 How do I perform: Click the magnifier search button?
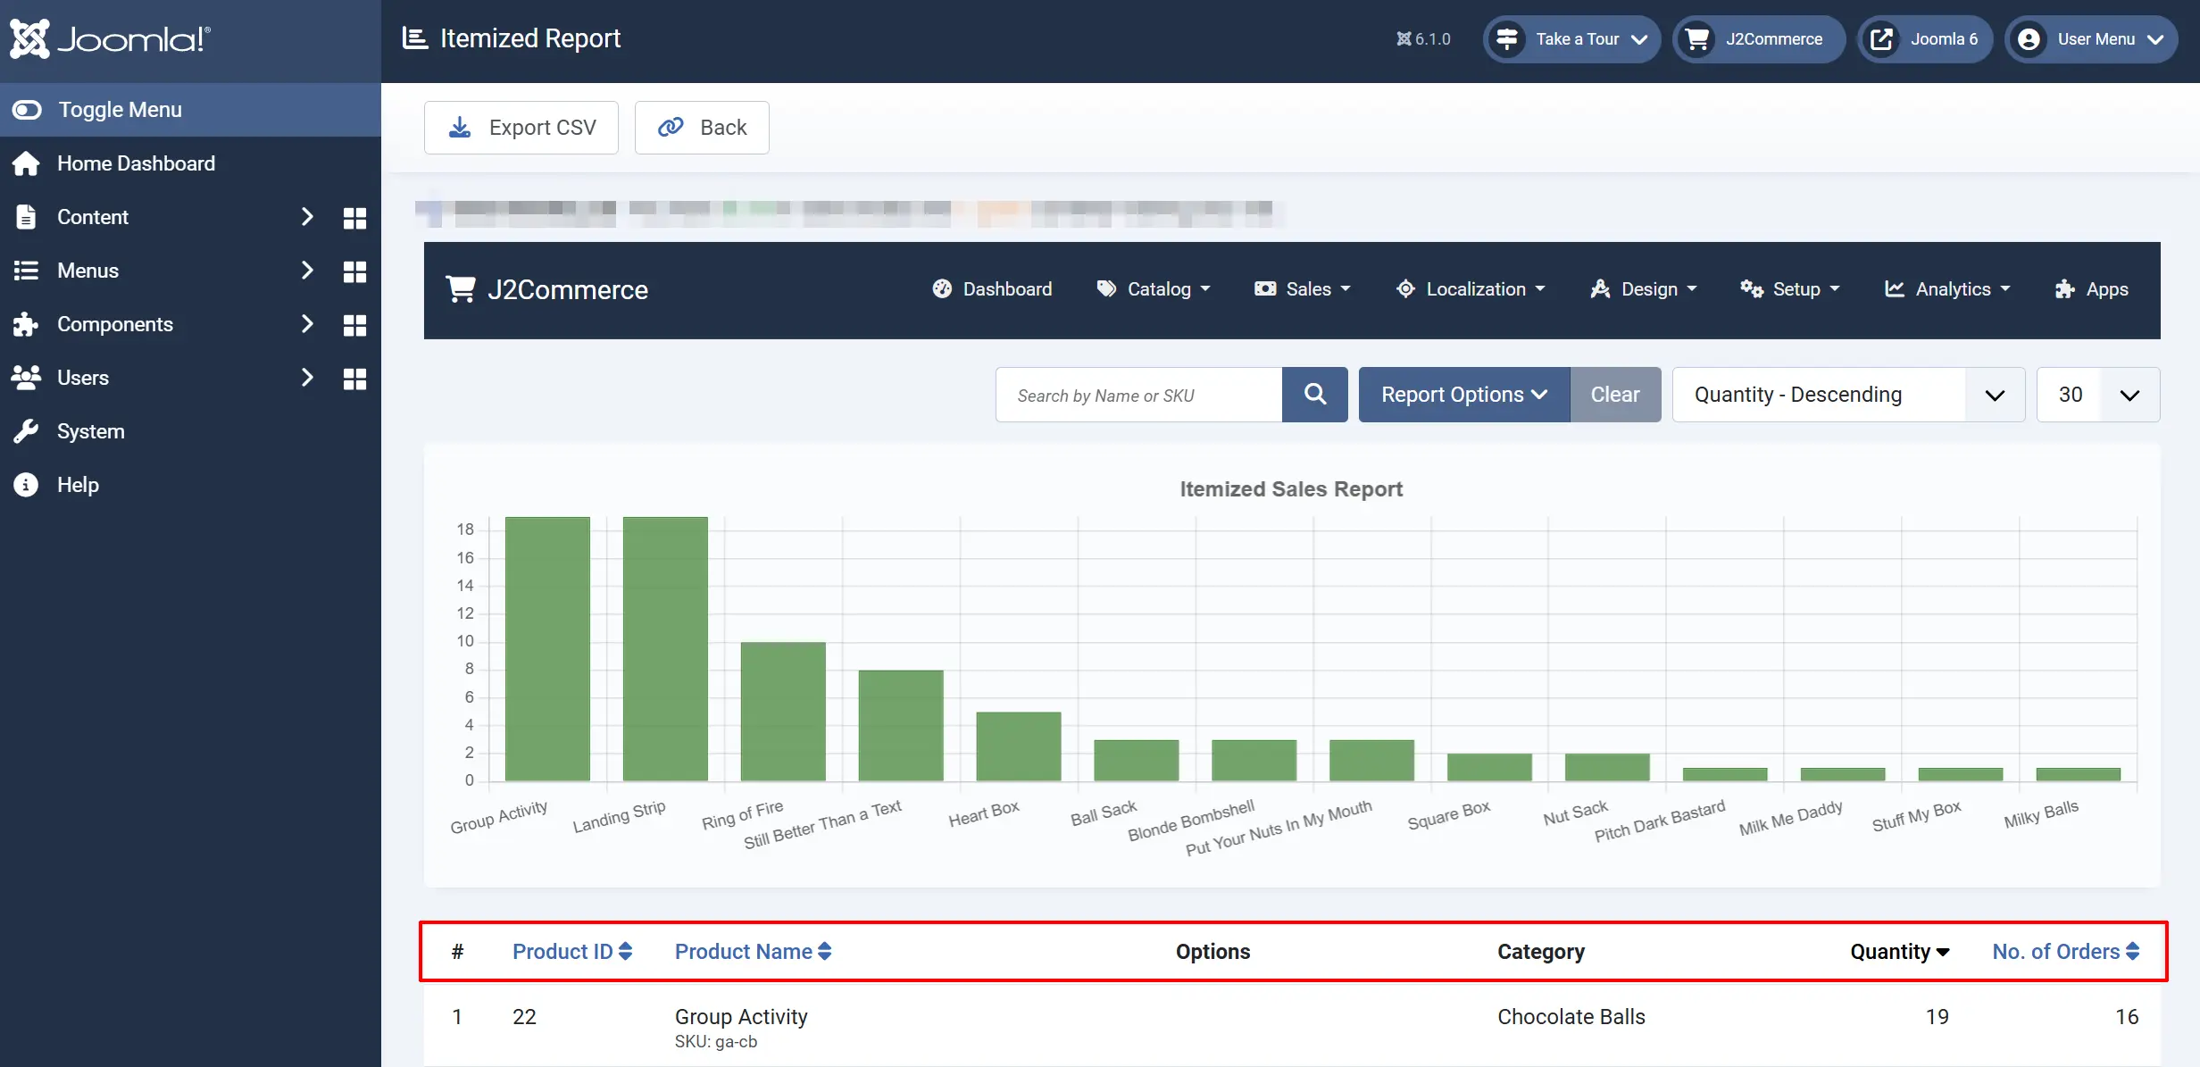1314,395
